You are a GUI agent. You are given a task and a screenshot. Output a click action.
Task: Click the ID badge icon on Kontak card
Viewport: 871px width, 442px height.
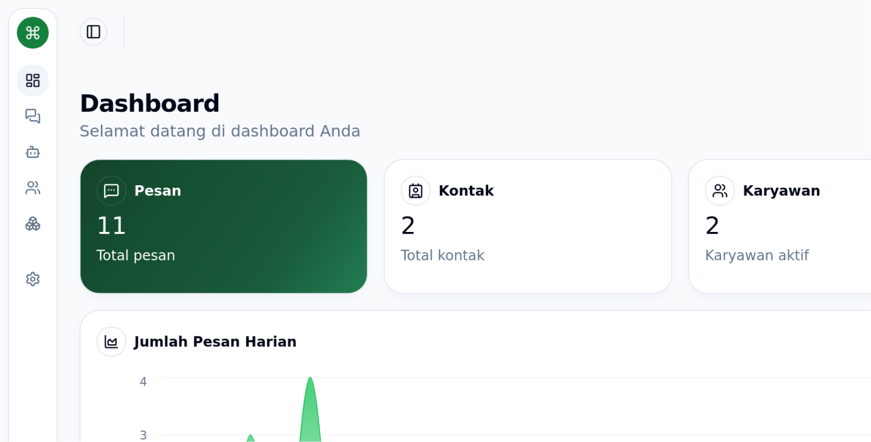tap(415, 190)
